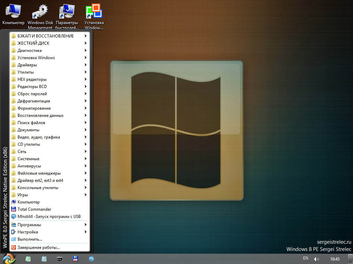The image size is (353, 264).
Task: Select Драйвер ext2, ext3 и ext4 label
Action: point(40,180)
